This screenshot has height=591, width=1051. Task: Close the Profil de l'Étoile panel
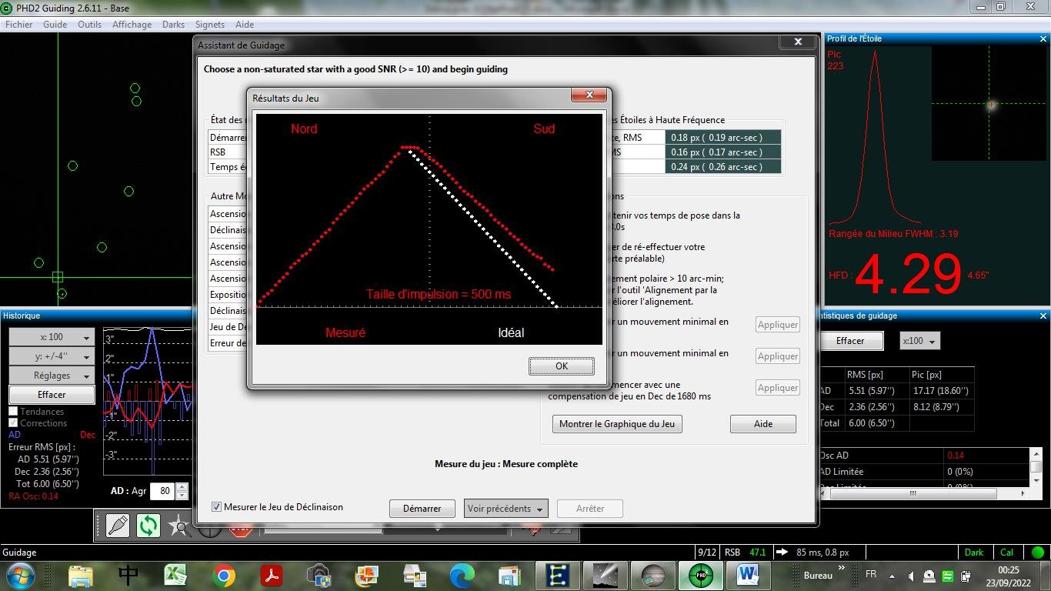(x=1043, y=38)
